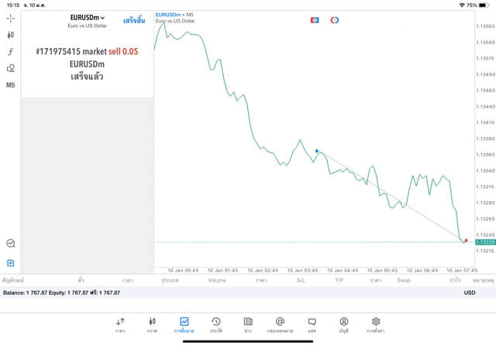Tap the blue เสร็จสิ้น done button
The image size is (496, 346).
pyautogui.click(x=134, y=20)
